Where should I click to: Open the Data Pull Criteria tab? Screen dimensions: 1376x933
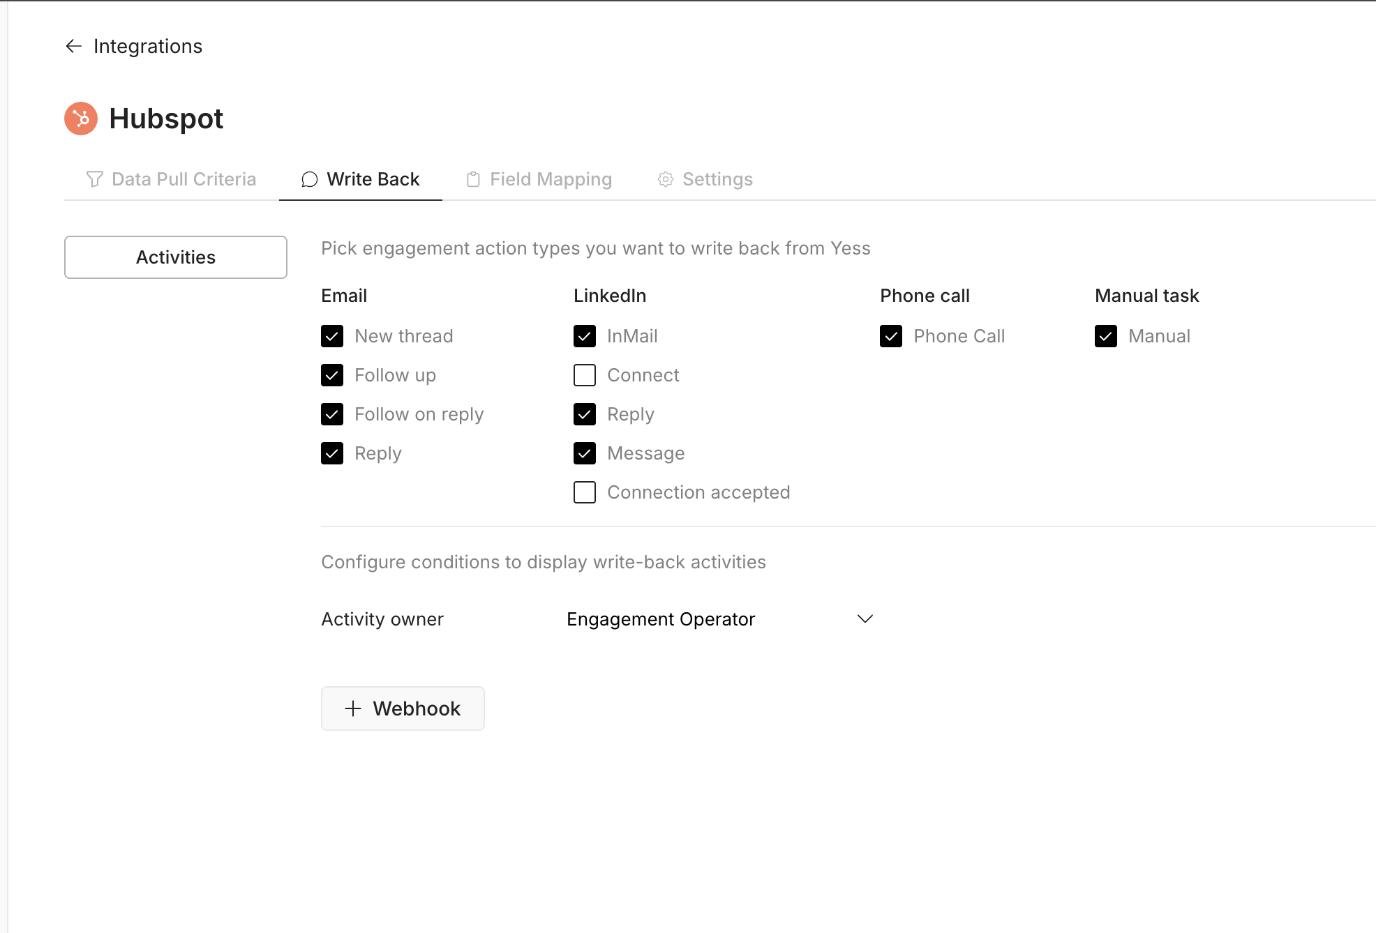(184, 179)
